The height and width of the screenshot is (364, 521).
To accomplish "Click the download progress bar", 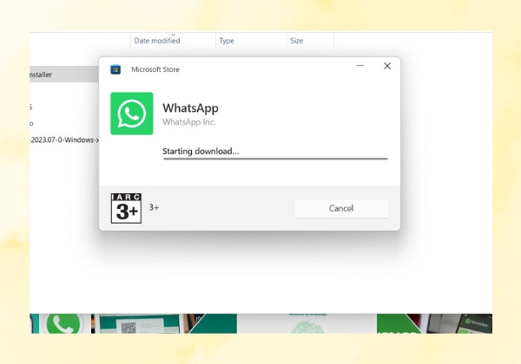I will 275,159.
